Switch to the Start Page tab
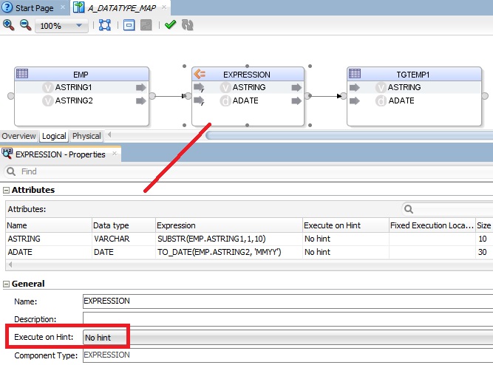493x365 pixels. [x=34, y=8]
